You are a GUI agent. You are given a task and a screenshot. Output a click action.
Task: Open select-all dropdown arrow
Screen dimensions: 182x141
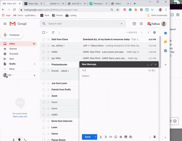47,32
